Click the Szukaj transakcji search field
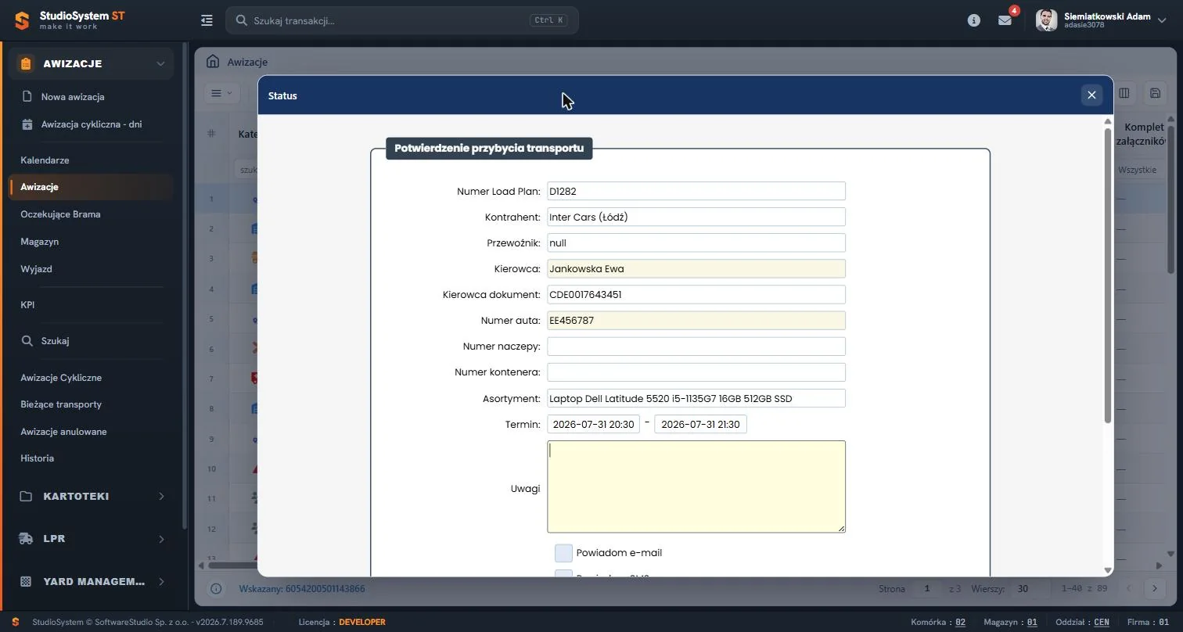Image resolution: width=1183 pixels, height=632 pixels. (x=402, y=20)
